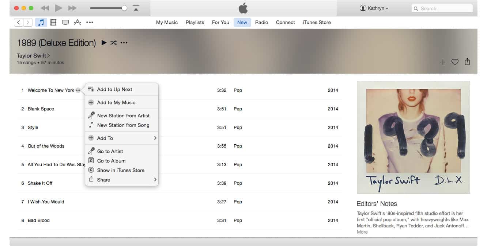
Task: Select the song Welcome To New York
Action: pyautogui.click(x=51, y=90)
